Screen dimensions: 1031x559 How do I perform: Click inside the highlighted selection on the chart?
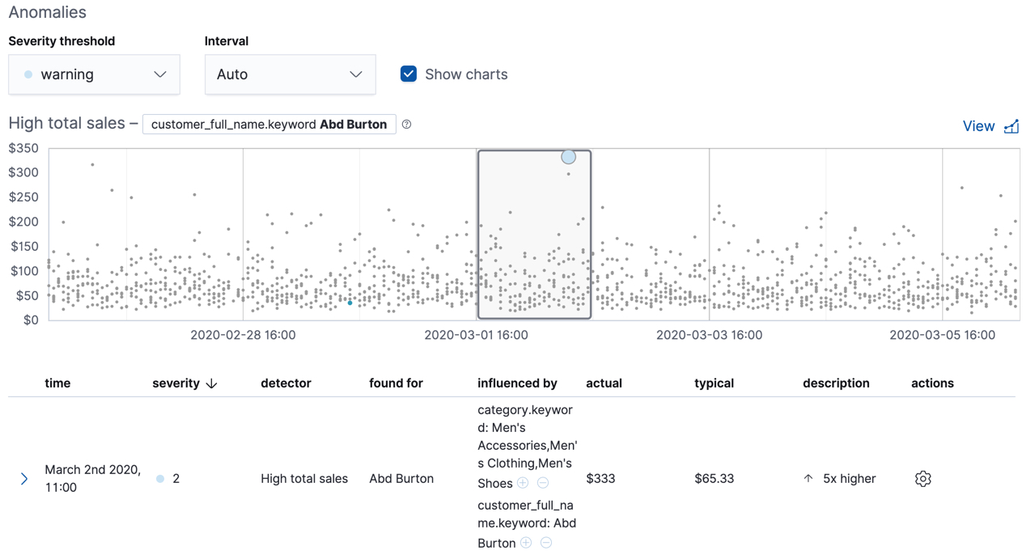pos(534,235)
